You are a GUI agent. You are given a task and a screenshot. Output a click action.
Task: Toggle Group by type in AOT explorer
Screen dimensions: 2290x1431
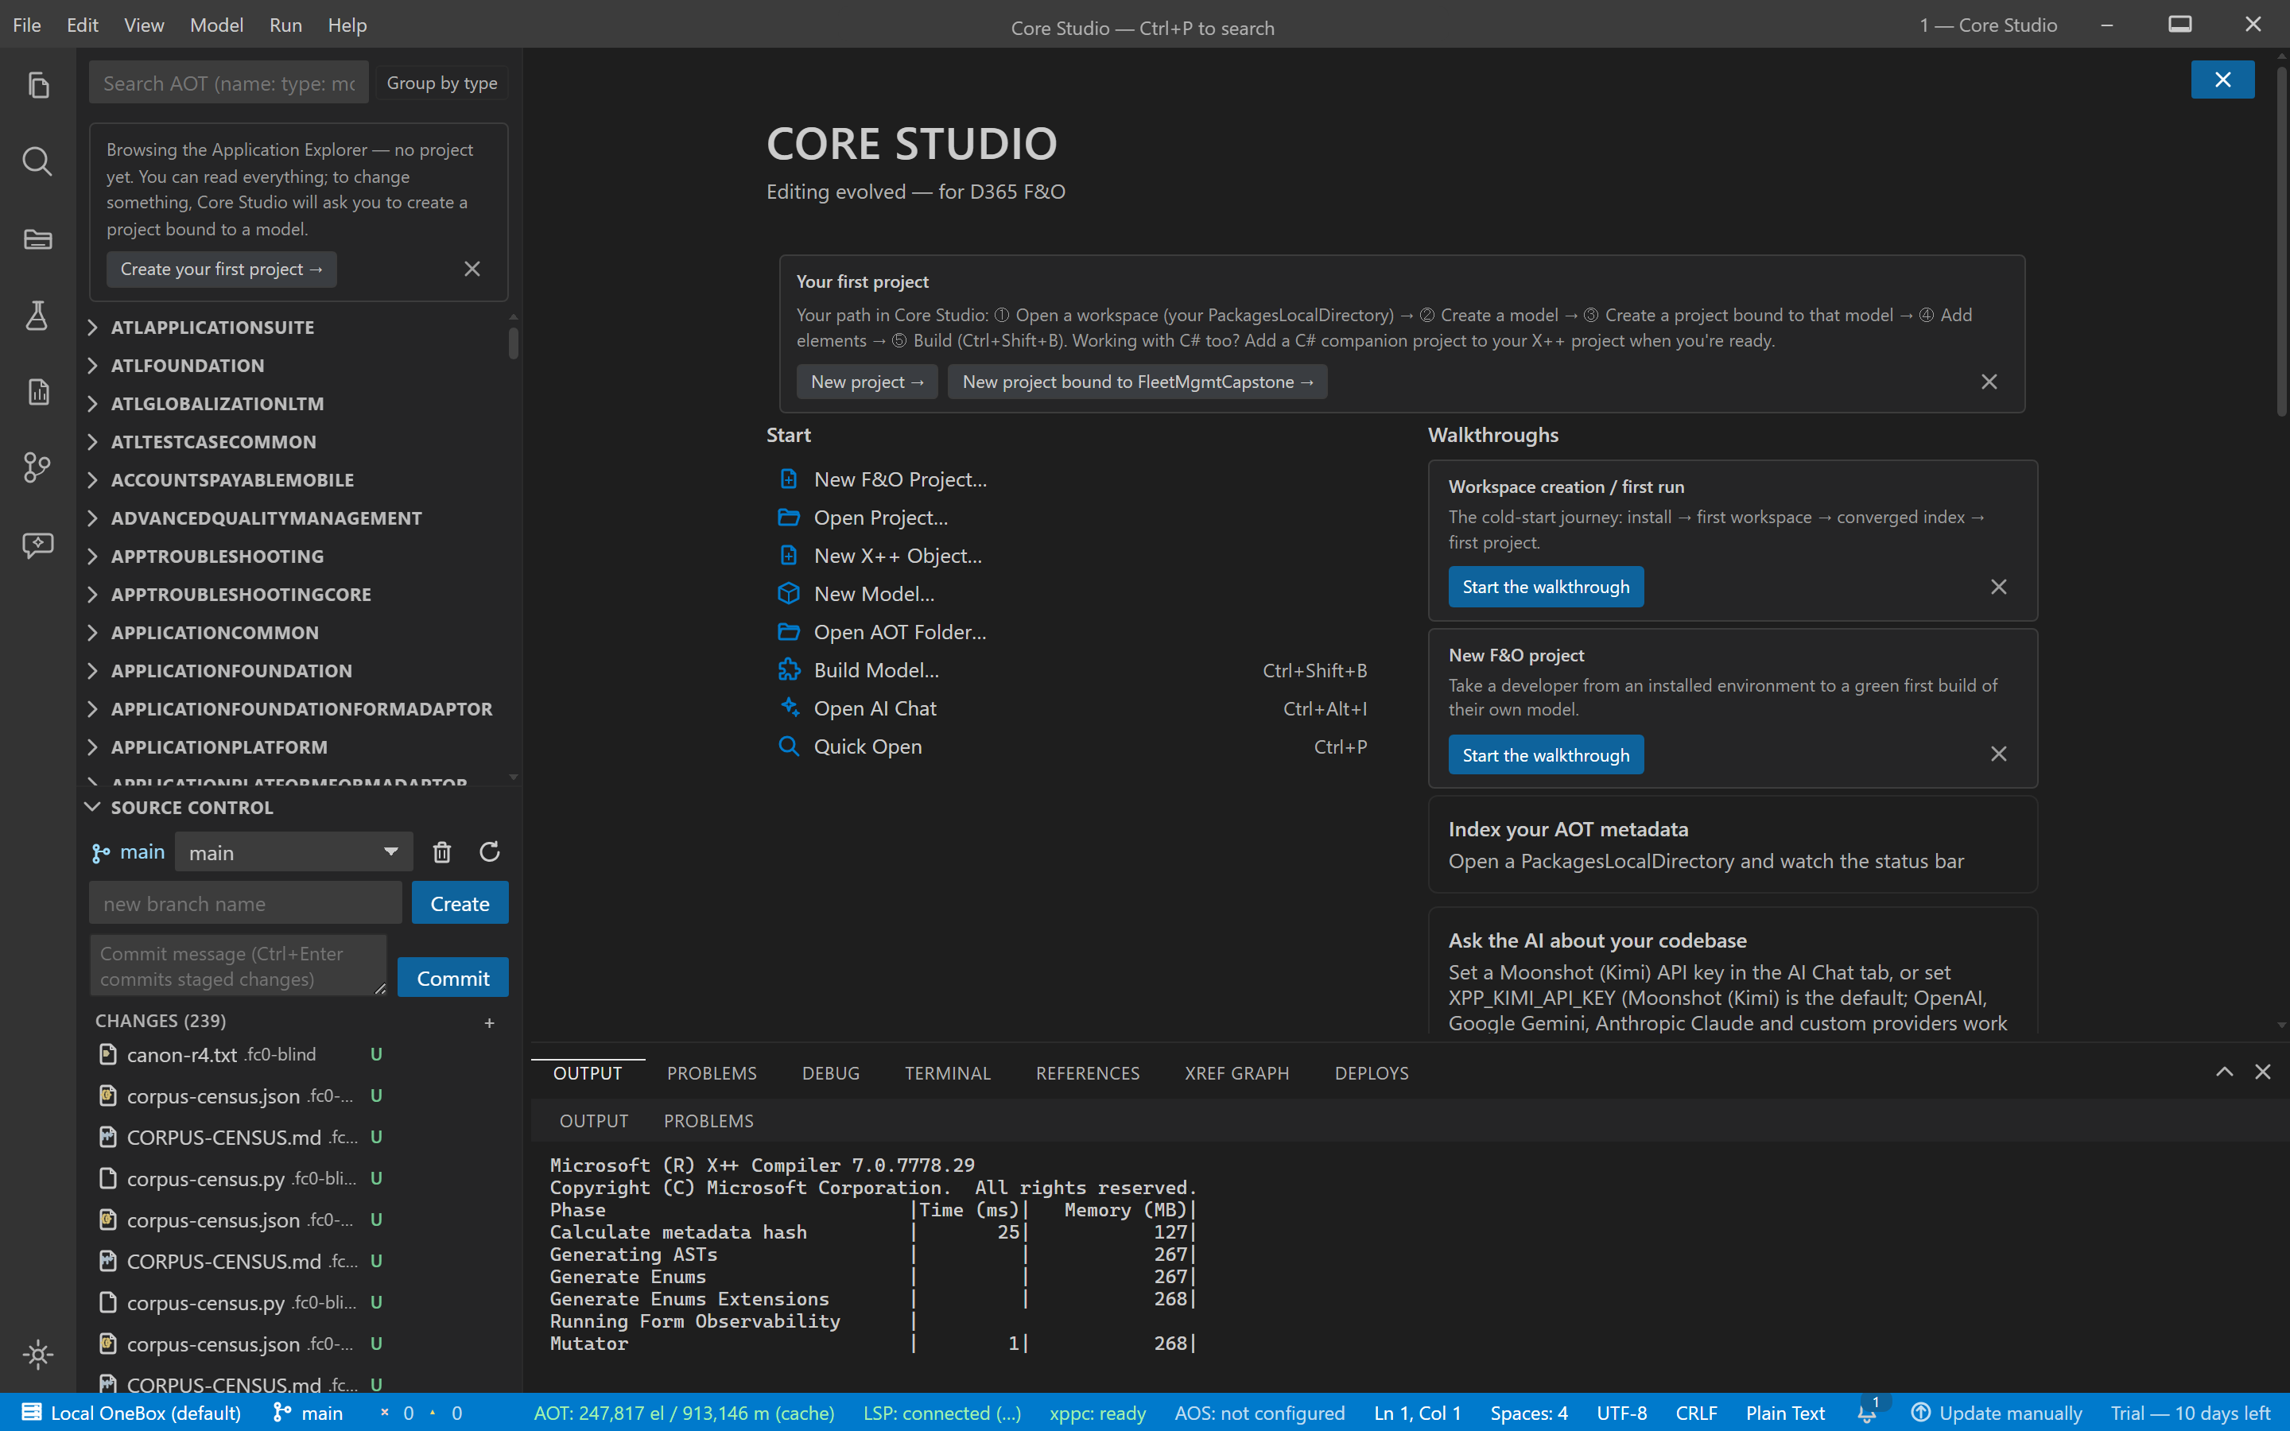click(442, 83)
